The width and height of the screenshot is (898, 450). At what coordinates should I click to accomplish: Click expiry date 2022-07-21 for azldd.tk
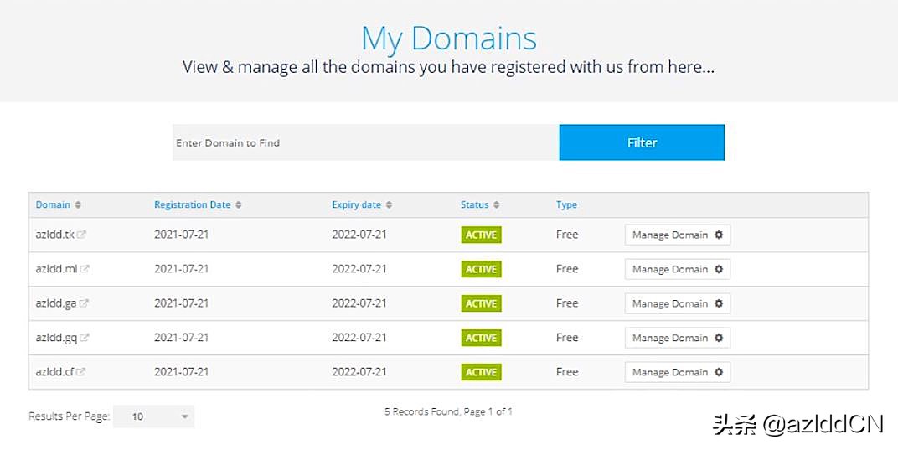tap(359, 235)
